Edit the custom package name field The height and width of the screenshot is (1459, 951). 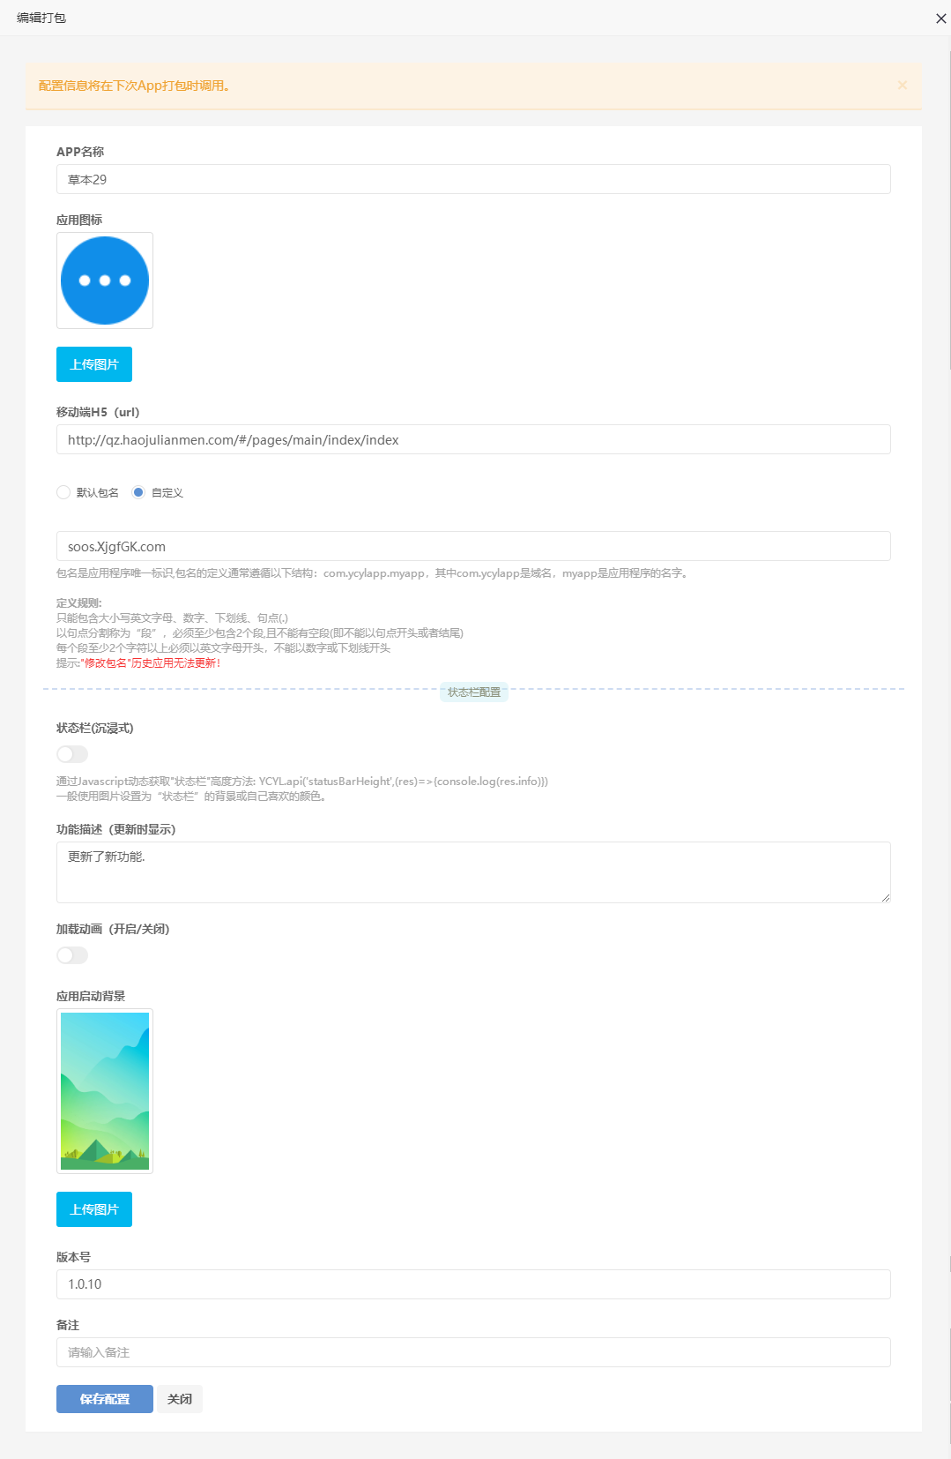tap(473, 546)
